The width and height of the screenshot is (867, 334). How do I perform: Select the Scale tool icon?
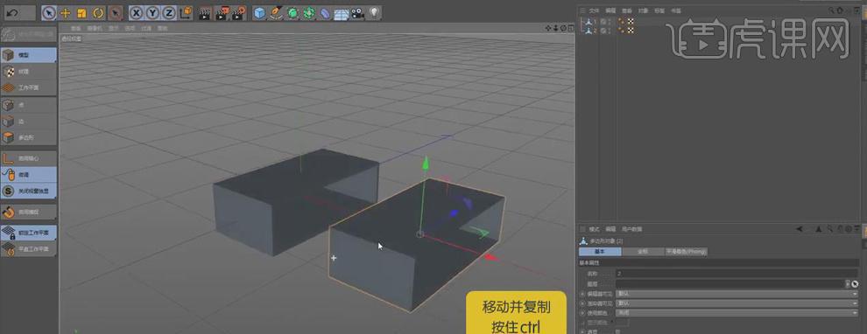tap(81, 12)
